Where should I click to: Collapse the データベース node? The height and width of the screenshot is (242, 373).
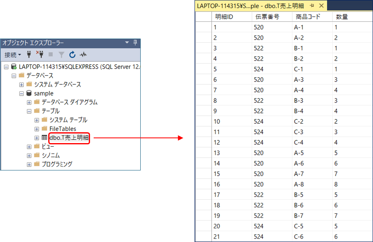coord(14,76)
